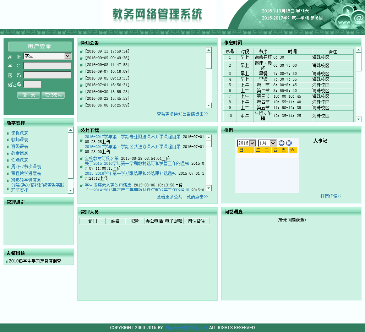Open notice dated 2016-09-07 10:16:09
365x332 pixels.
[x=107, y=71]
